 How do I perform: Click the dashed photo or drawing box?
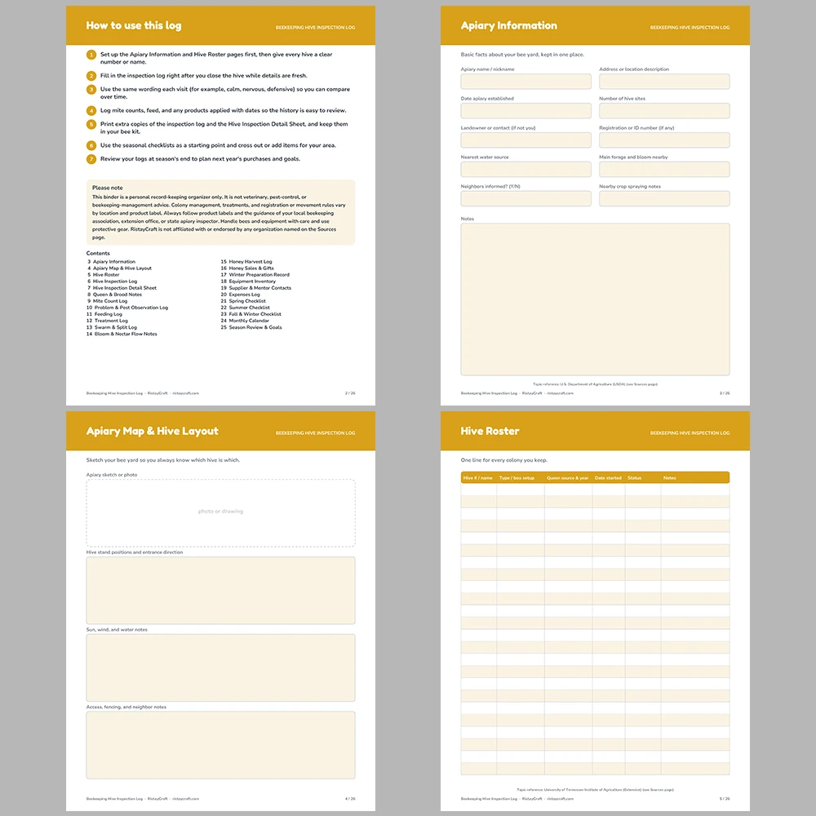(220, 512)
